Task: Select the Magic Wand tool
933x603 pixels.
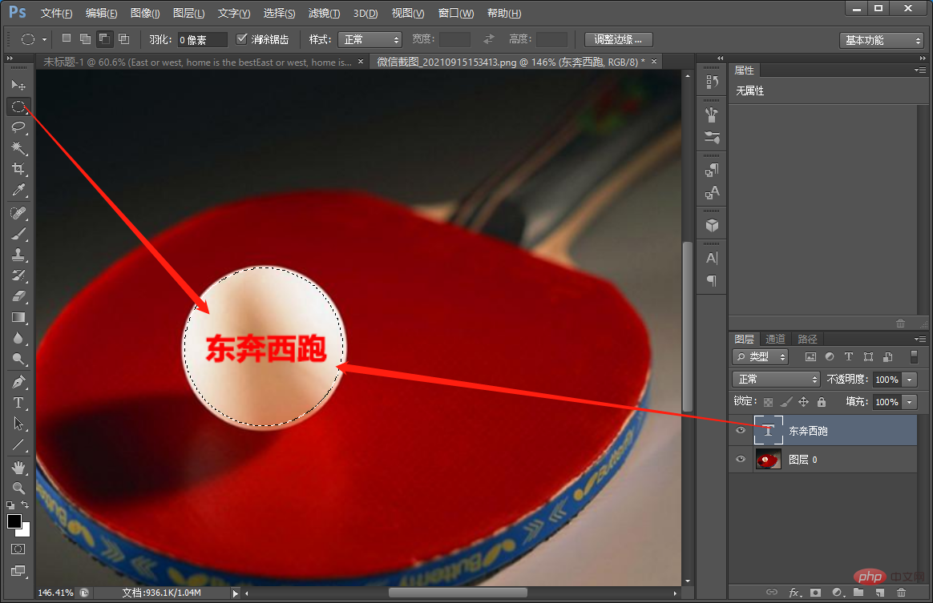Action: 18,147
